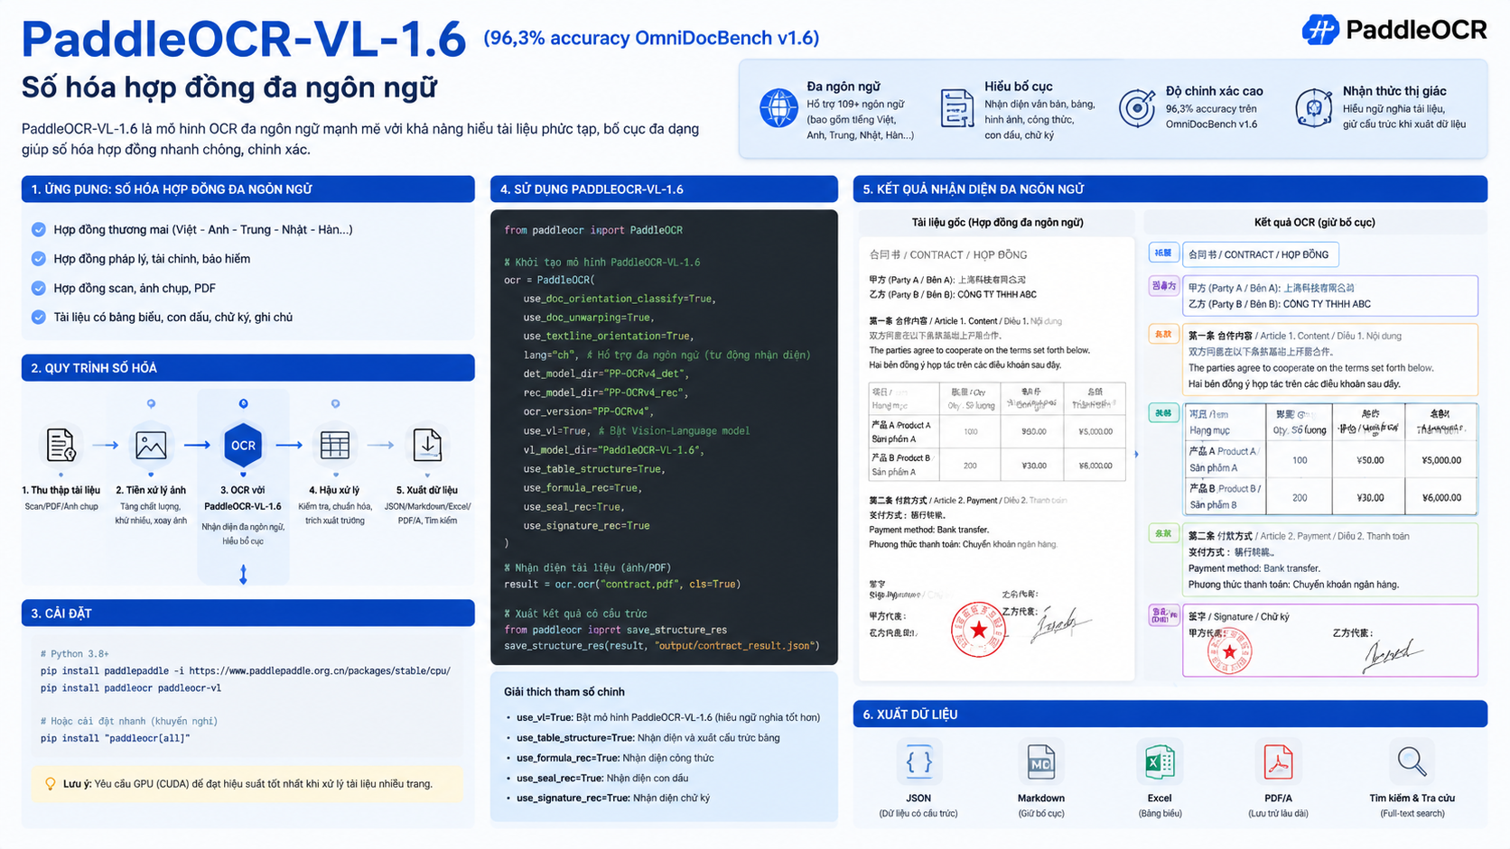This screenshot has height=849, width=1510.
Task: Click the green tag beside the OCR result table
Action: coord(1162,413)
